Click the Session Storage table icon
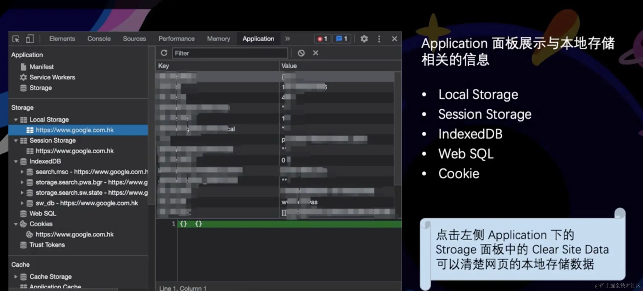The image size is (643, 291). (23, 141)
